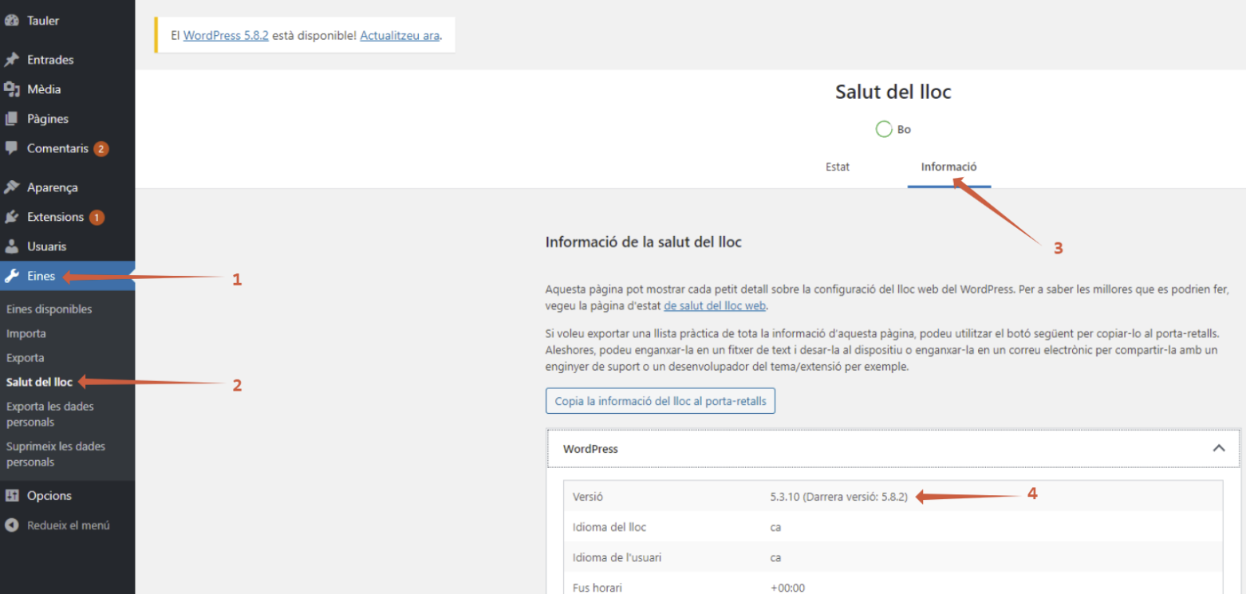Image resolution: width=1246 pixels, height=594 pixels.
Task: Switch to the Informació tab
Action: click(949, 167)
